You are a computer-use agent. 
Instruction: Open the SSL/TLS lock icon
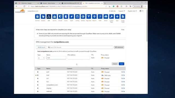pos(54,17)
